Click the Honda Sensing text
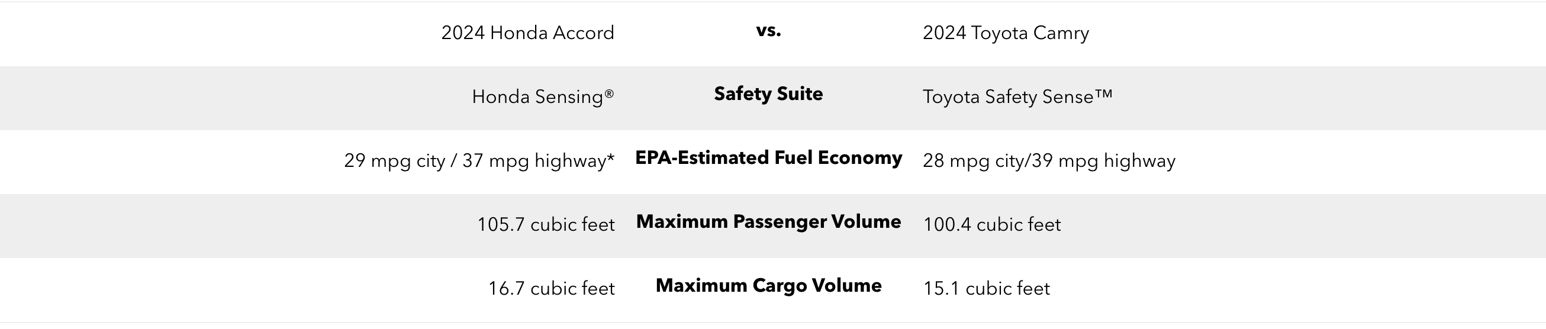 coord(537,96)
